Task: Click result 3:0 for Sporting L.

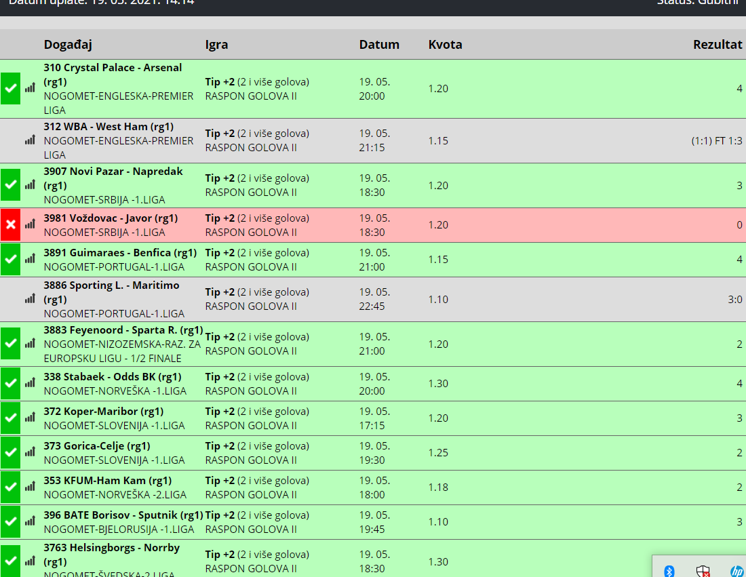Action: coord(735,300)
